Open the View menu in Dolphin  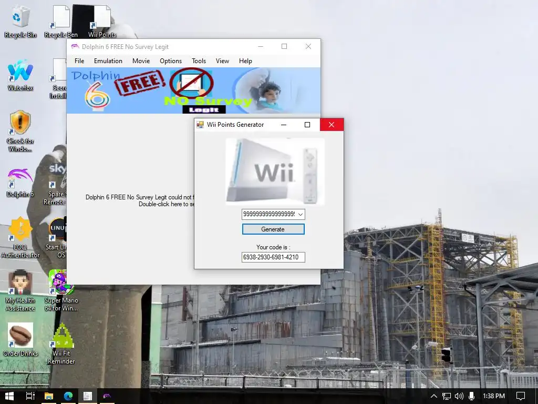point(222,61)
